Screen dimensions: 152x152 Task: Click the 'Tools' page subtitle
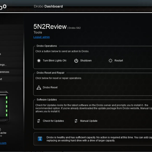(x=38, y=32)
